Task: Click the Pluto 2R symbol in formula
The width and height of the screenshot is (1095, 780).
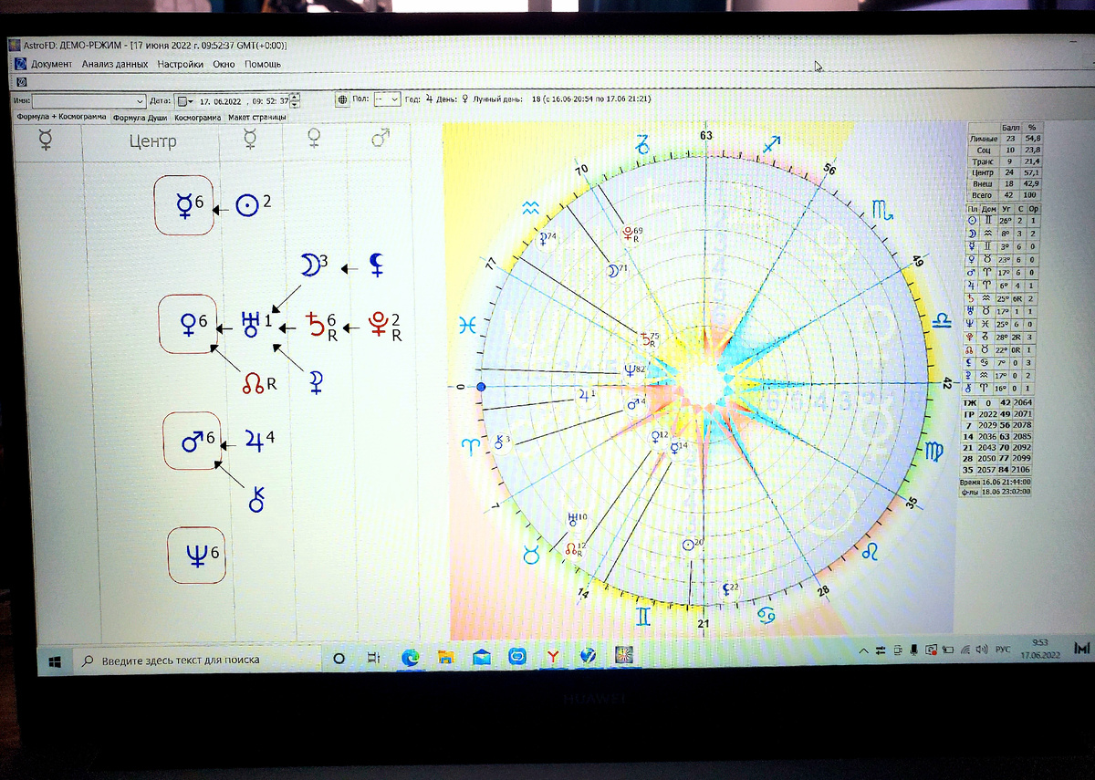Action: click(384, 325)
